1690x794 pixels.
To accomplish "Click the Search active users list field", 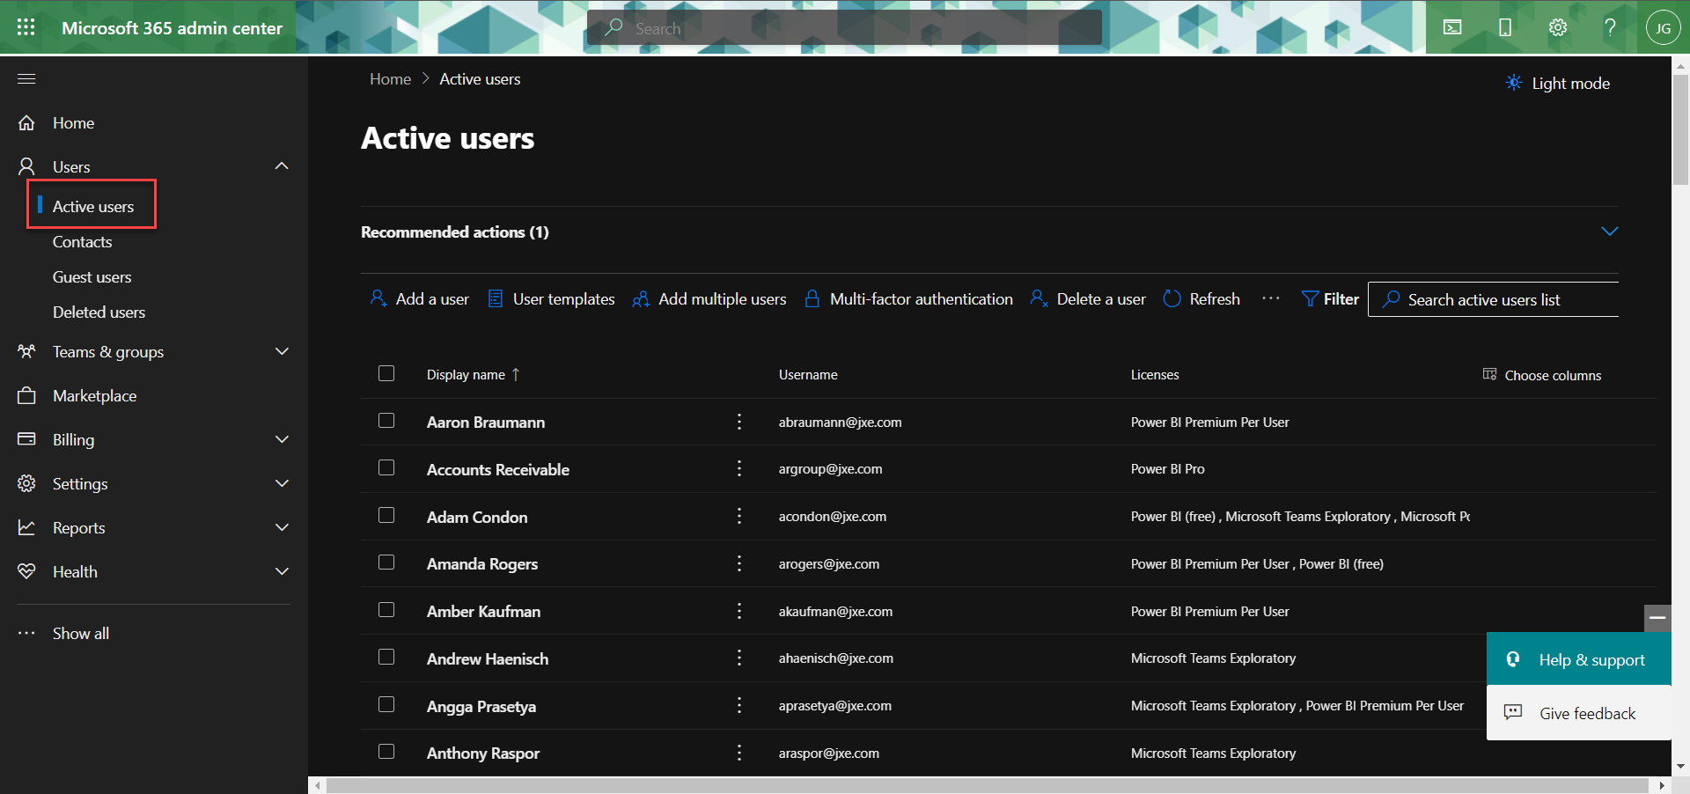I will [1493, 299].
